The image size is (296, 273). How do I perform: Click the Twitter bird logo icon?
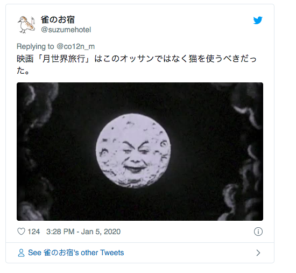click(x=258, y=20)
